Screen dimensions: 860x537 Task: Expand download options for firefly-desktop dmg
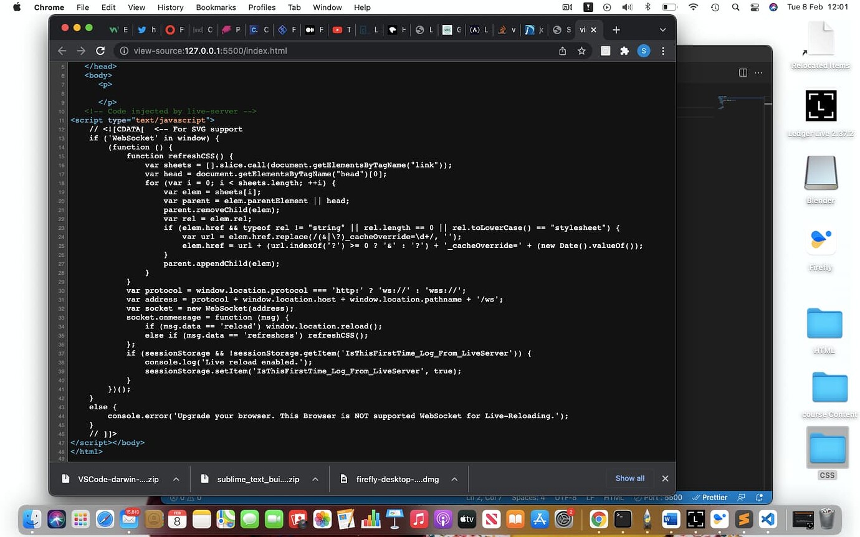455,479
